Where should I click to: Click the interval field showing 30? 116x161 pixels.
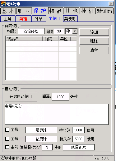59,31
